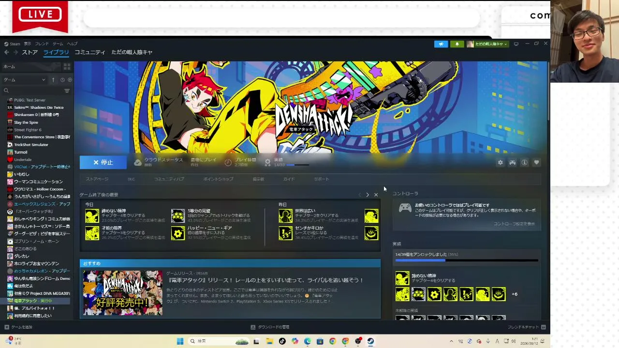Screen dimensions: 619x348
Task: Open the Steam menu in the menu bar
Action: 13,44
